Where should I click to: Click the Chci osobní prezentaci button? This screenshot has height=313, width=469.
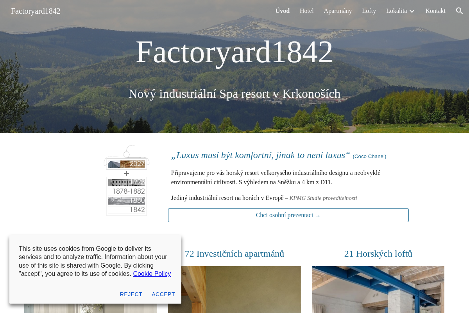tap(288, 215)
